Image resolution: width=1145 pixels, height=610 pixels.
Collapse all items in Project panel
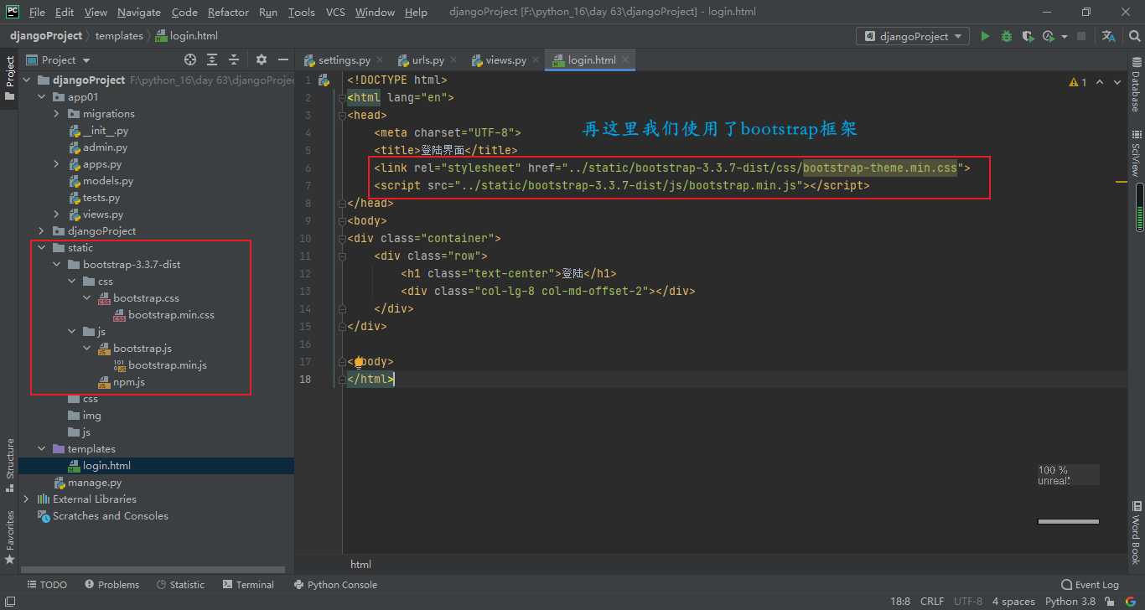[234, 59]
